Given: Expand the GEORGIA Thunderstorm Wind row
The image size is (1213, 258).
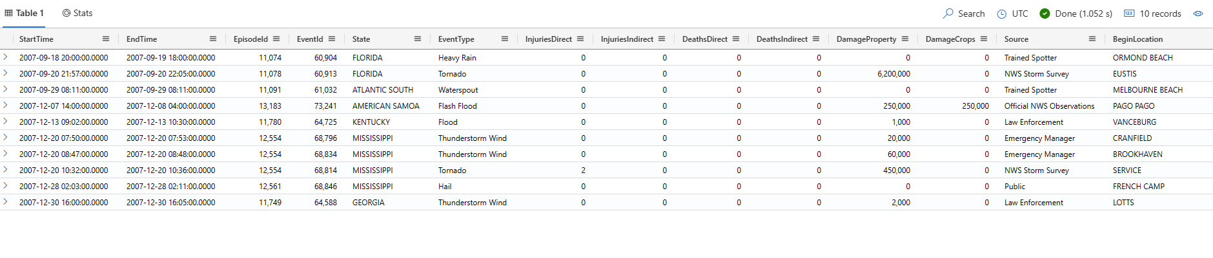Looking at the screenshot, I should pyautogui.click(x=6, y=202).
